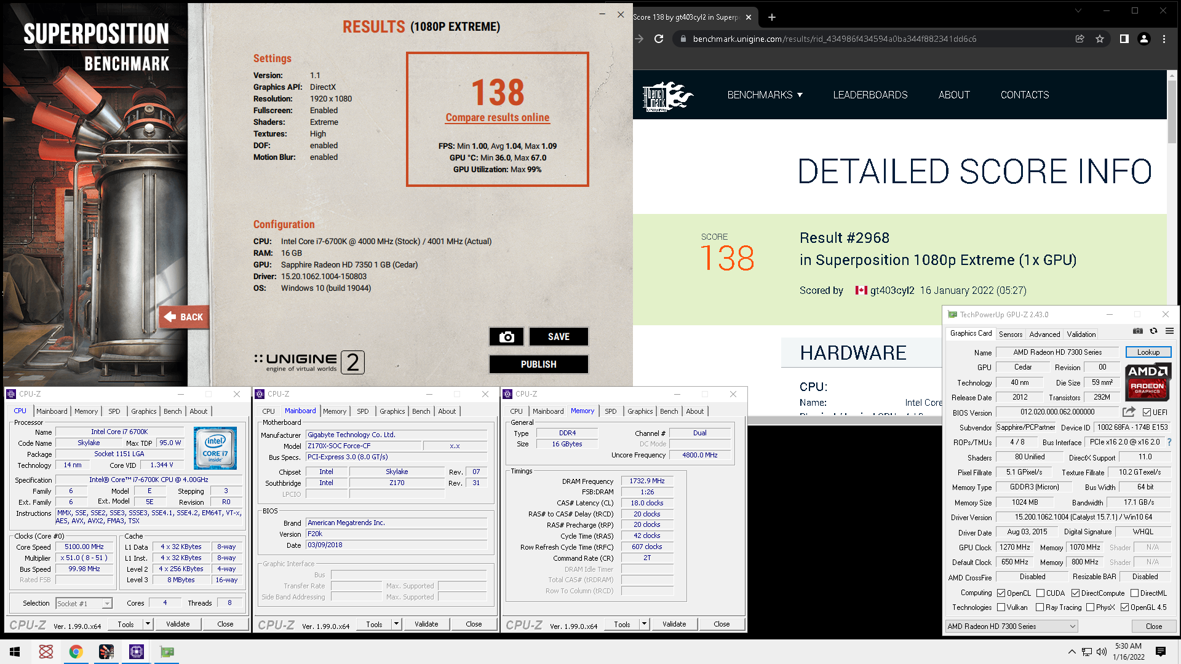
Task: Take a screenshot with Superposition camera button
Action: (x=506, y=336)
